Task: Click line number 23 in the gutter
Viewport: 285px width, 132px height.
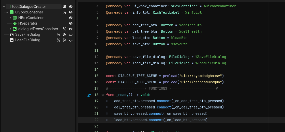Action: (96, 126)
